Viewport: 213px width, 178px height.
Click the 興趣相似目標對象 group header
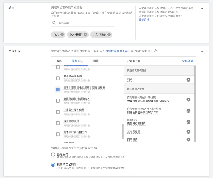159,70
